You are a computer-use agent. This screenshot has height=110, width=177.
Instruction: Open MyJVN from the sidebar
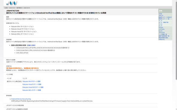[x=160, y=31]
